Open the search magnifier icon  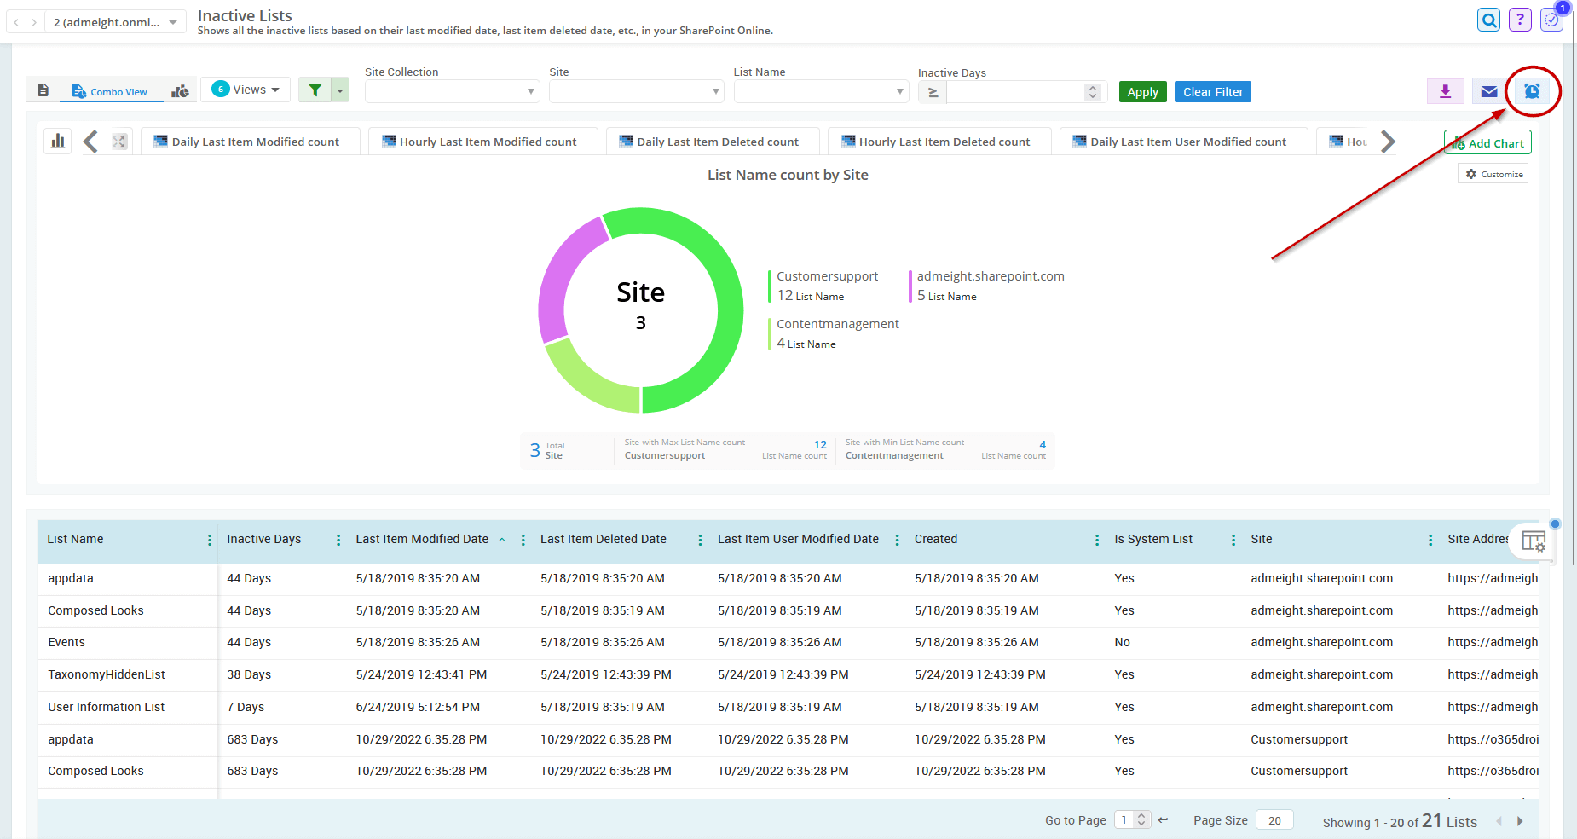coord(1488,20)
